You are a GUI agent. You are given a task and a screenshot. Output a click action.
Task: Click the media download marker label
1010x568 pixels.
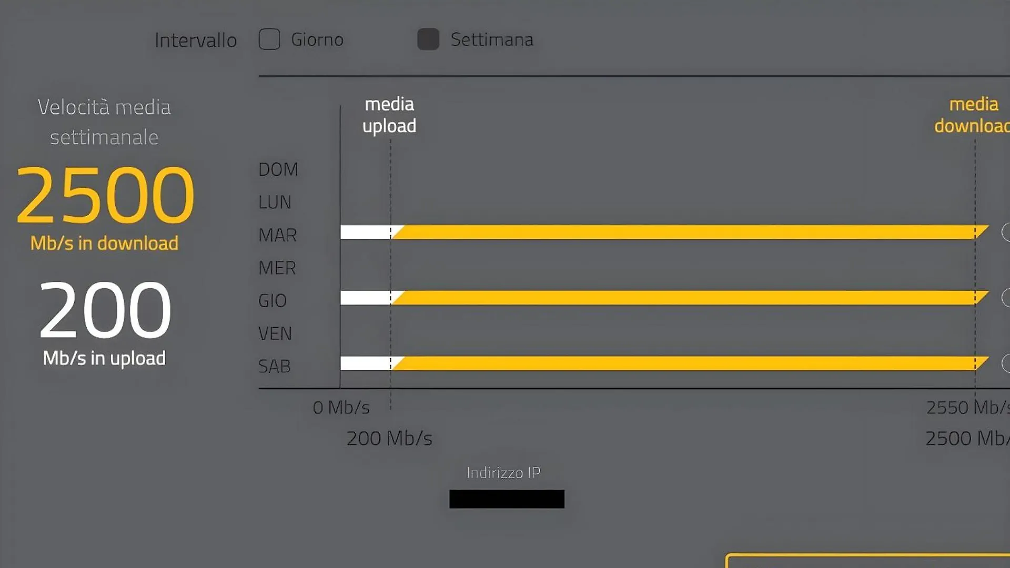pos(972,115)
